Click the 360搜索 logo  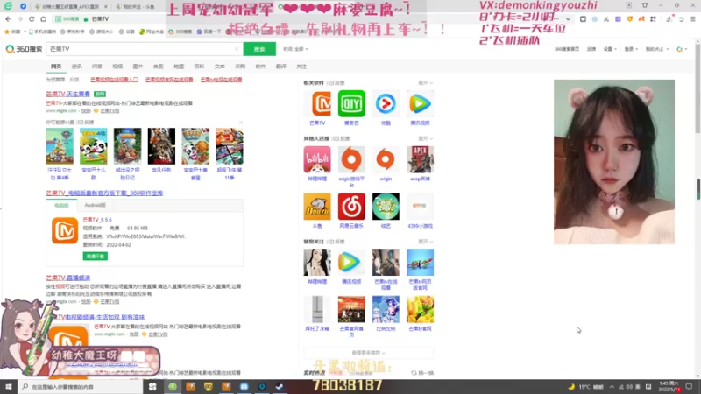[x=24, y=49]
